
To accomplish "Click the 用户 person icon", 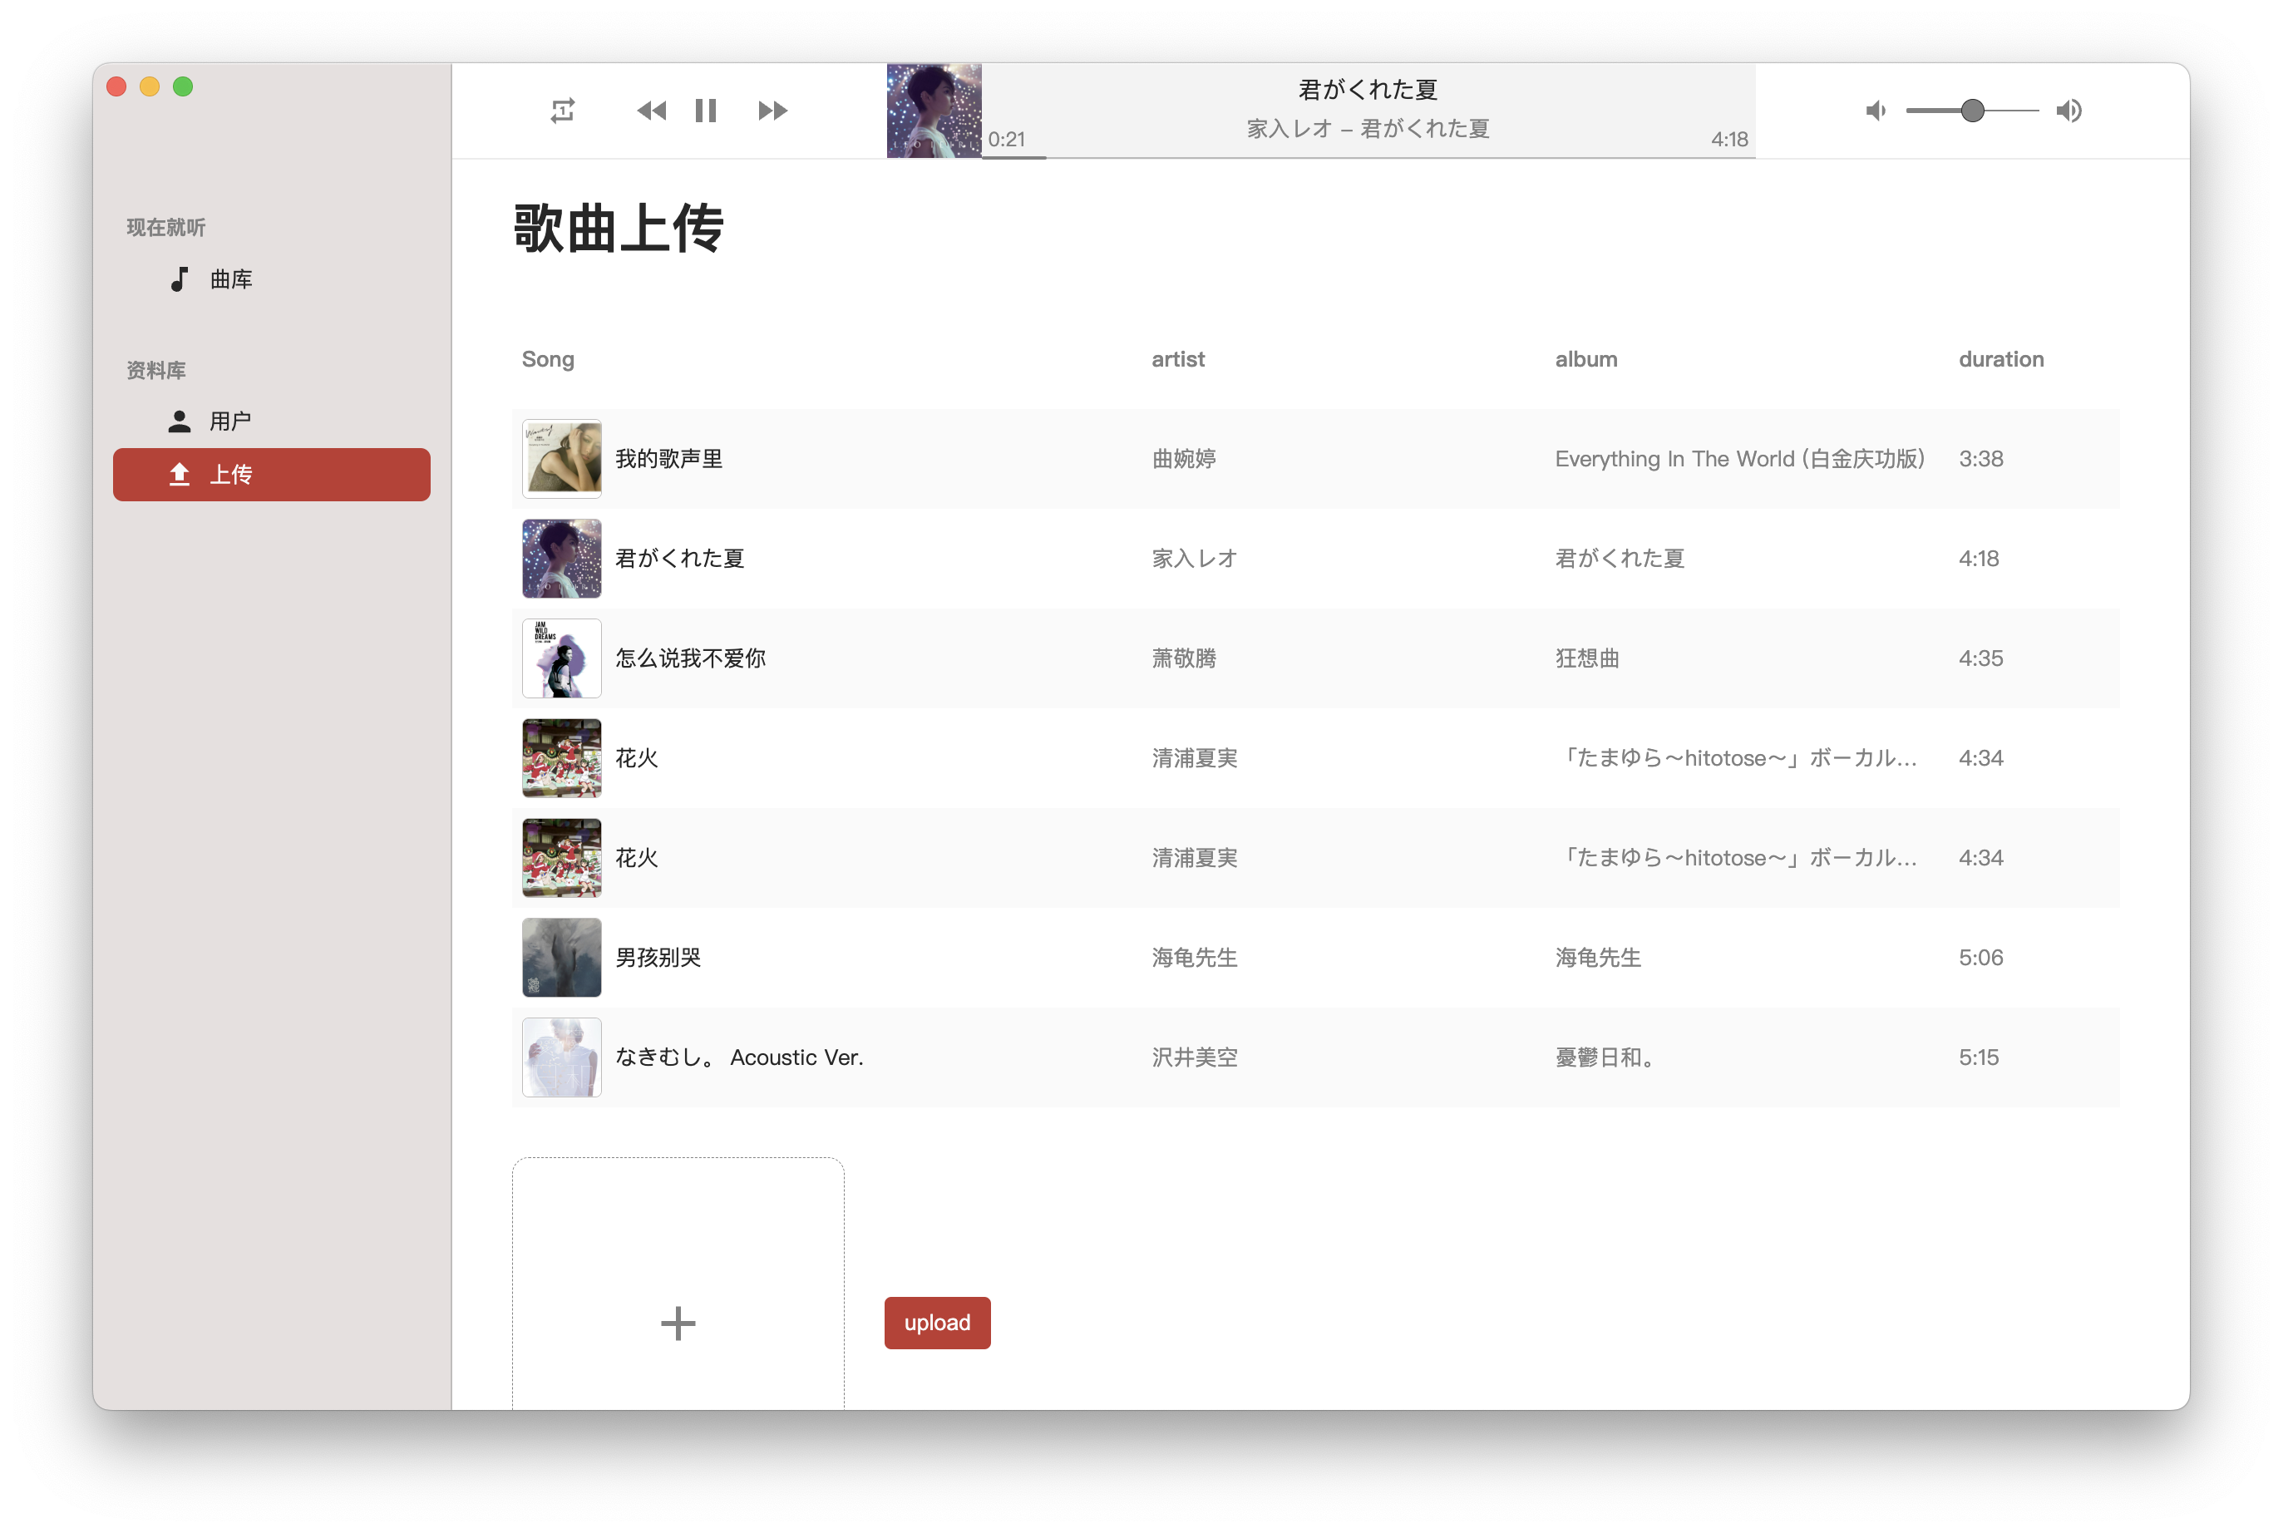I will point(179,421).
